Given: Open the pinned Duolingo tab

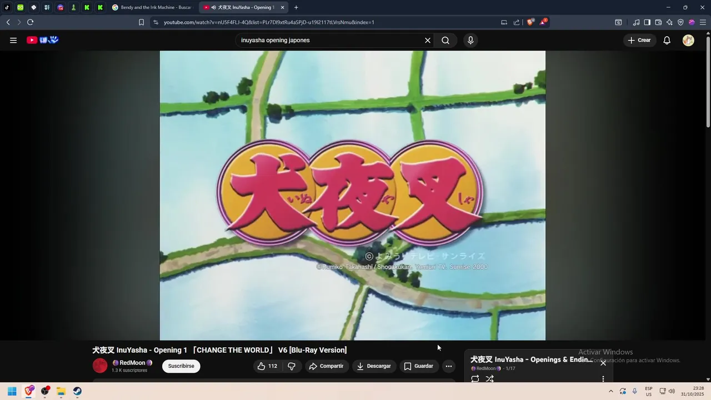Looking at the screenshot, I should point(20,7).
